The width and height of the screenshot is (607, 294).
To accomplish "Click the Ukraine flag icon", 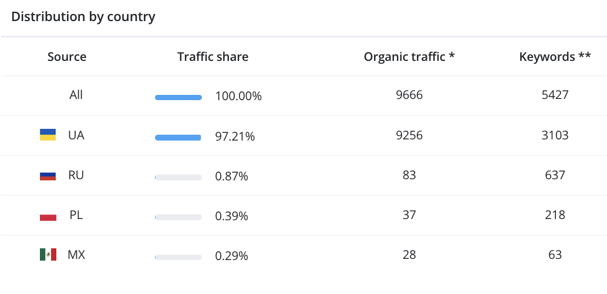I will coord(48,135).
